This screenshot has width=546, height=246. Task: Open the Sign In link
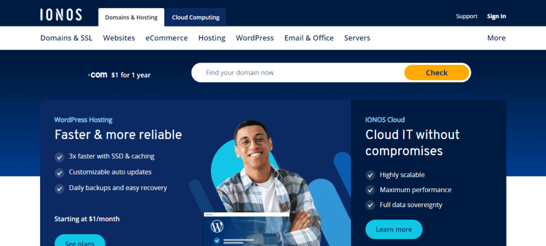(496, 17)
